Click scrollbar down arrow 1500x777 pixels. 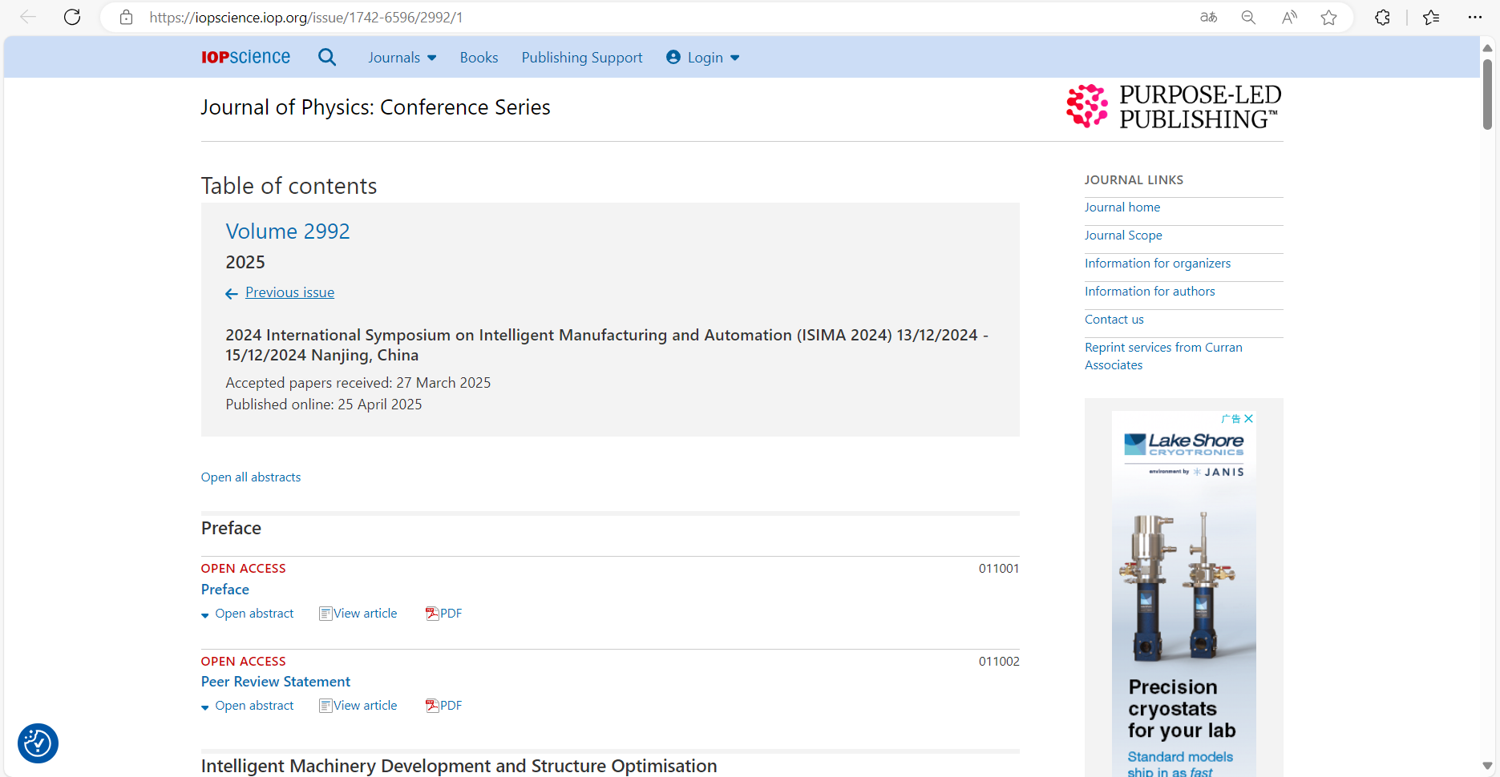(x=1487, y=766)
